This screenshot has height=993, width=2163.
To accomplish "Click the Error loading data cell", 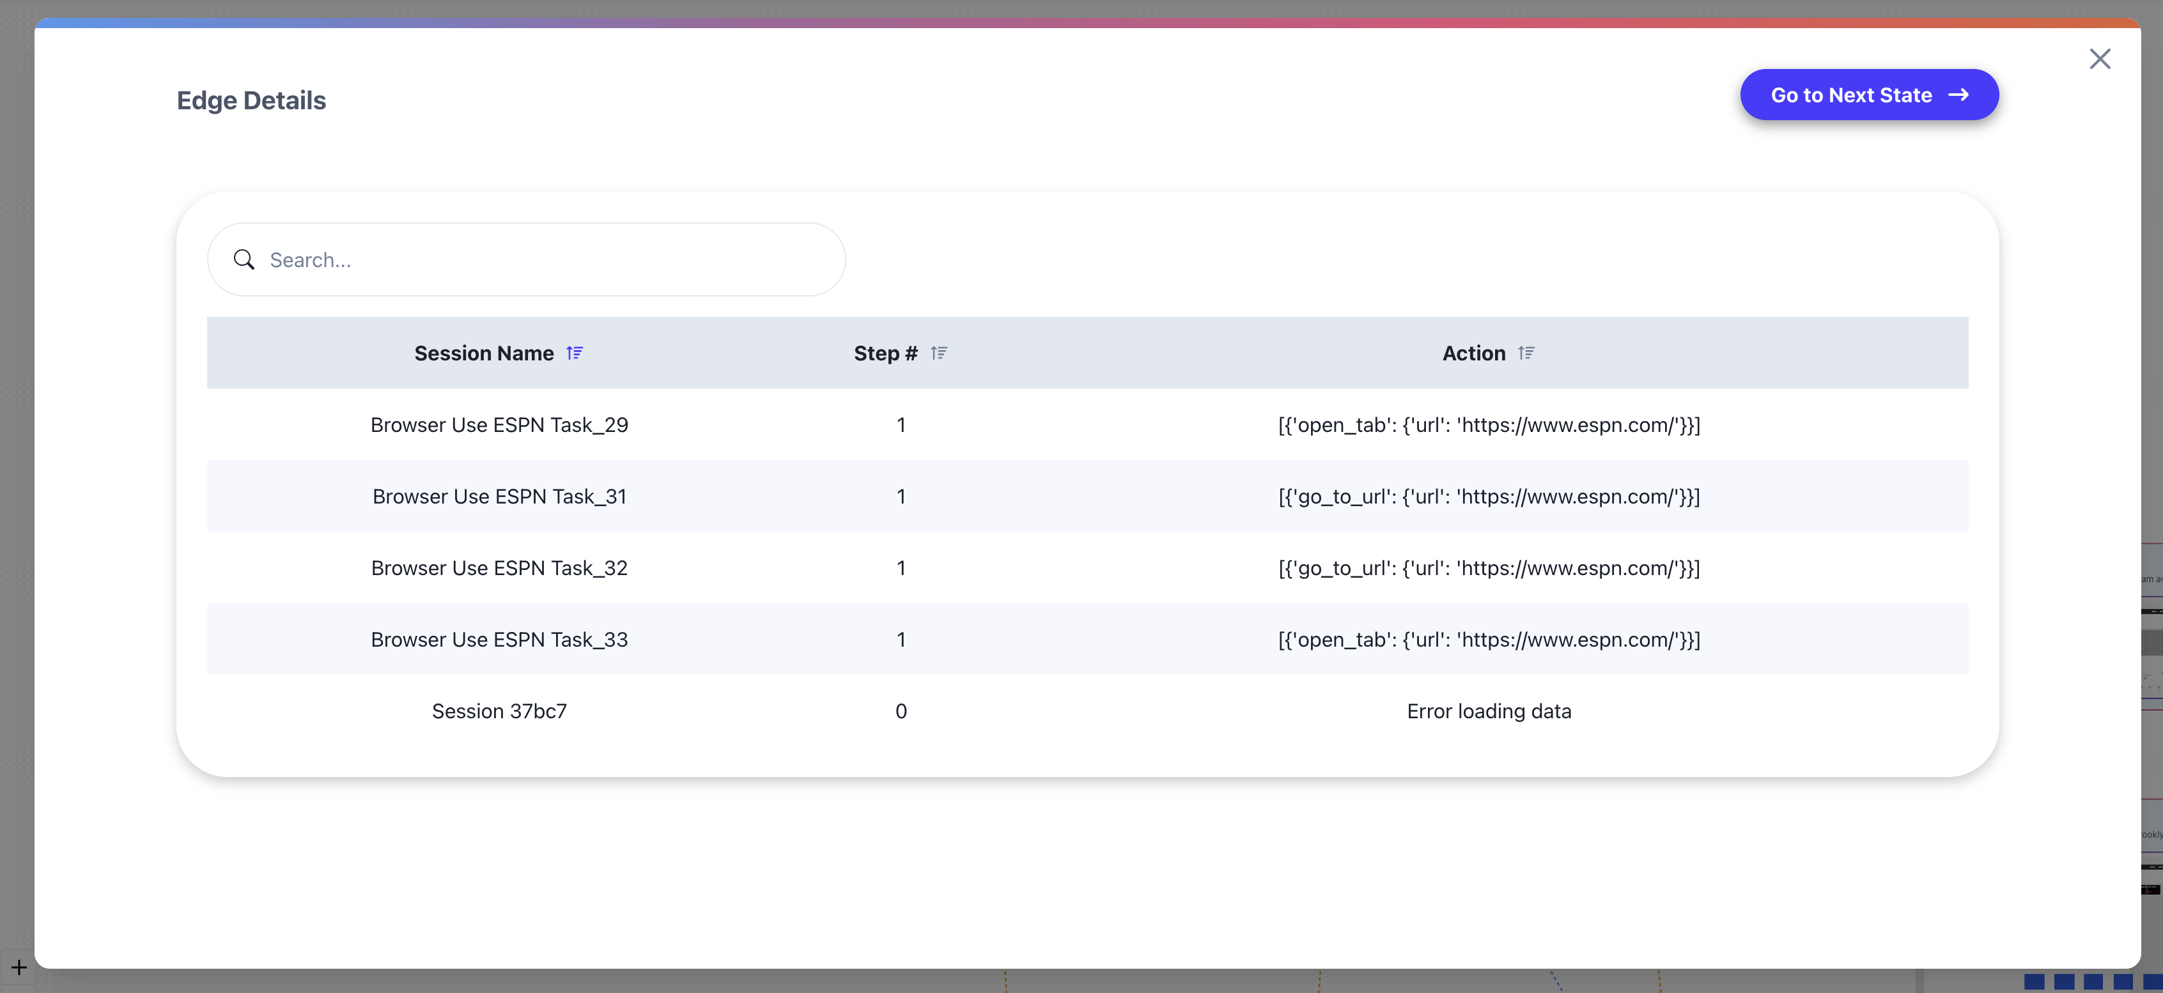I will point(1489,711).
